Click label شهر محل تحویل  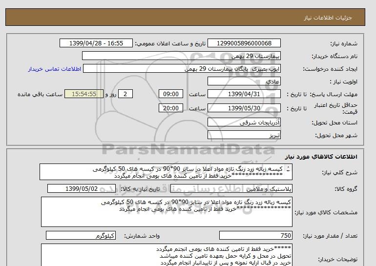pos(336,135)
